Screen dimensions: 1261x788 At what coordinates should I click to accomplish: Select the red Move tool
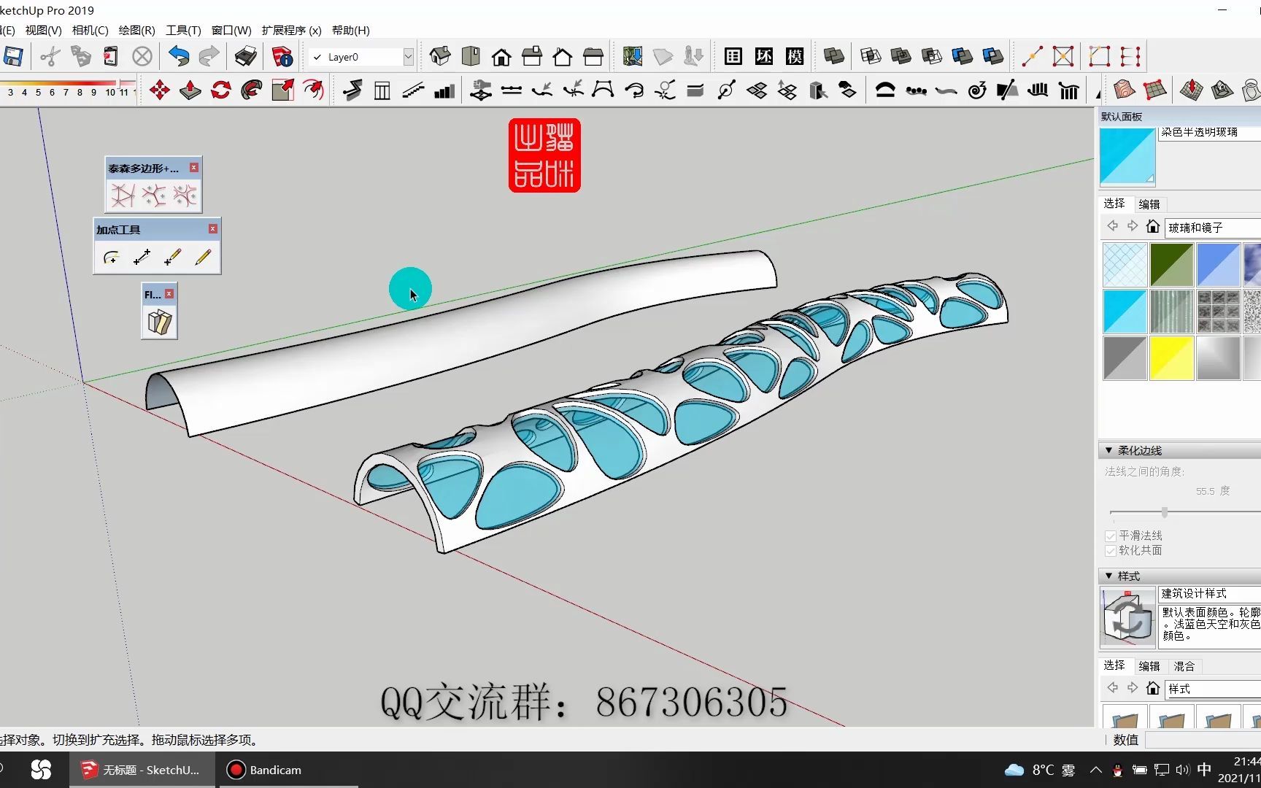pos(159,90)
